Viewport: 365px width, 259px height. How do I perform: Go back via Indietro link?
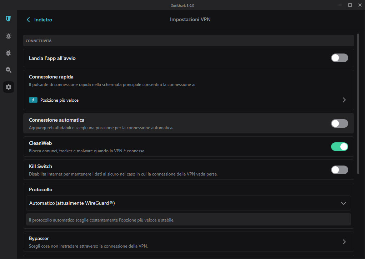click(43, 20)
